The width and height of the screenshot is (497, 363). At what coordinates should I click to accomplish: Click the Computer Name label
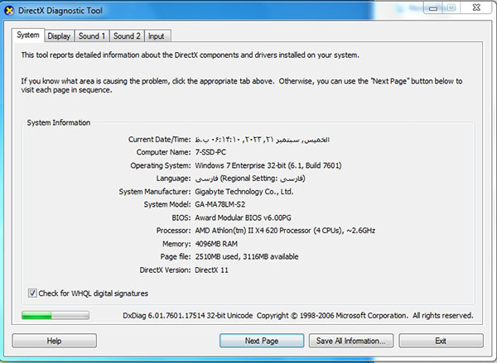pos(163,152)
